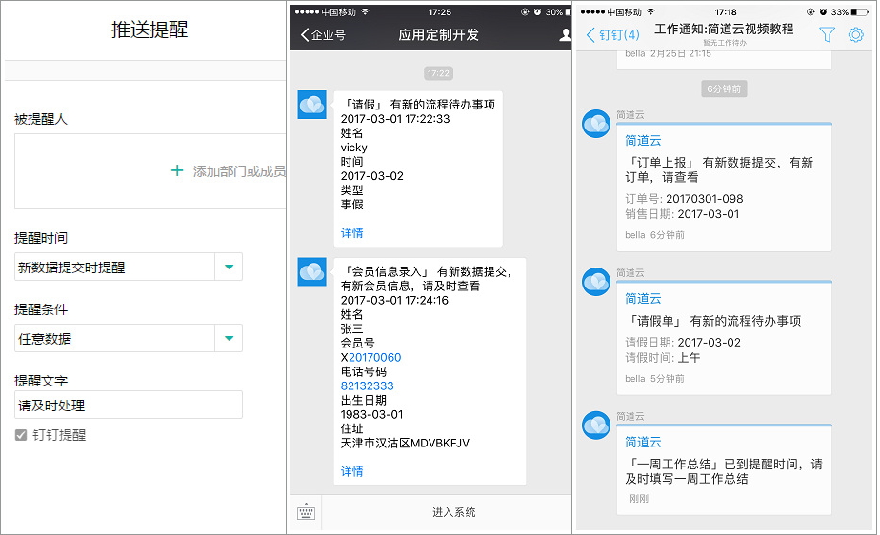Tap 进入系统 menu at WeChat bottom
Viewport: 880px width, 535px height.
coord(453,512)
